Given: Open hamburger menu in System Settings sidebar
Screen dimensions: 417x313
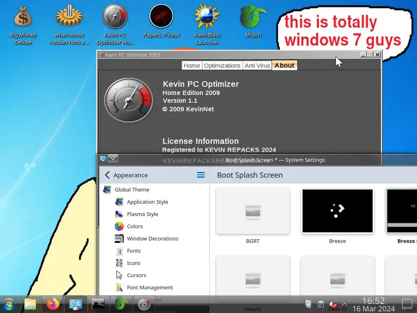Looking at the screenshot, I should [201, 175].
